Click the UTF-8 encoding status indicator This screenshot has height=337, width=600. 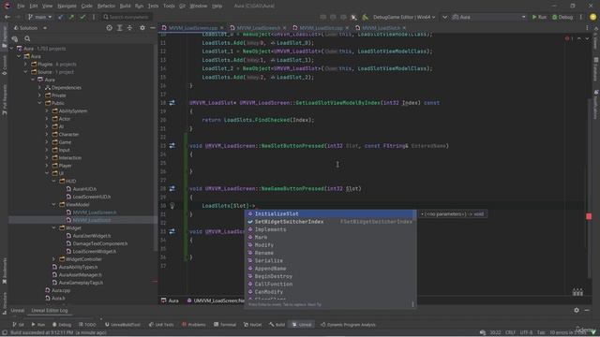[x=526, y=332]
